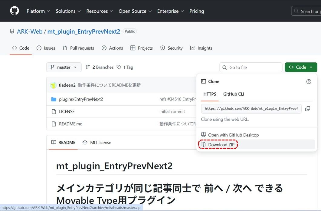Click the folder icon beside plugins/EntryPrevNext2
321x211 pixels.
coord(54,99)
